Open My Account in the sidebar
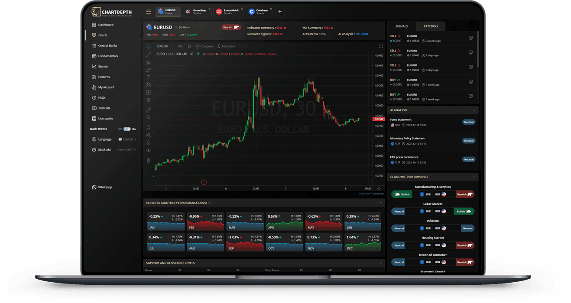The width and height of the screenshot is (571, 303). tap(103, 87)
